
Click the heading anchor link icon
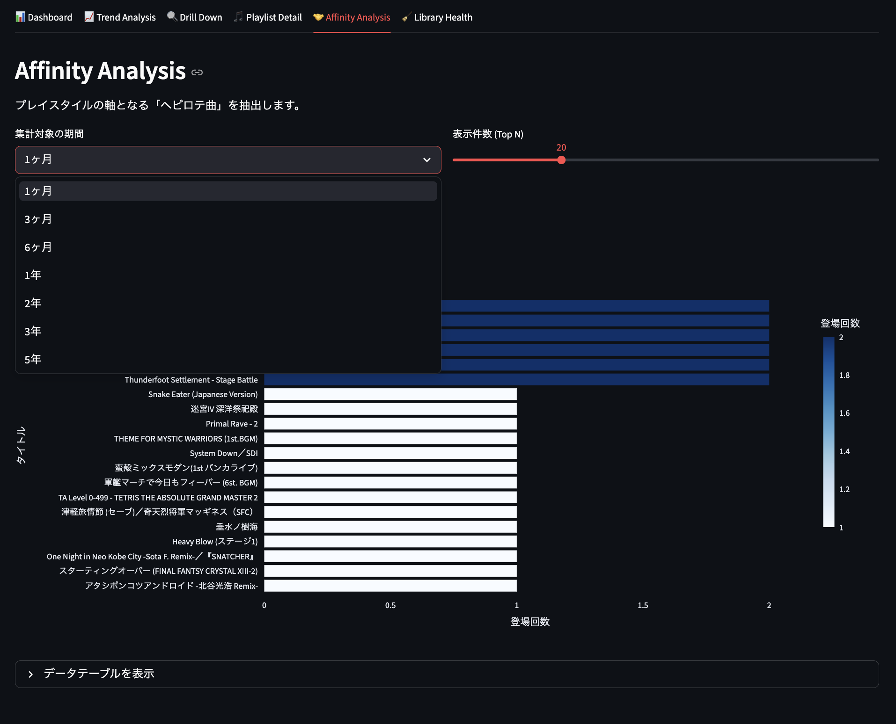point(197,72)
